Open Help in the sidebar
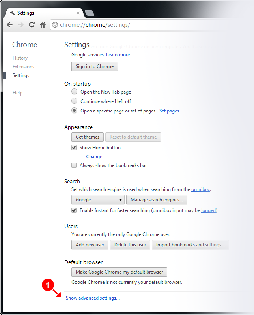 click(x=17, y=93)
